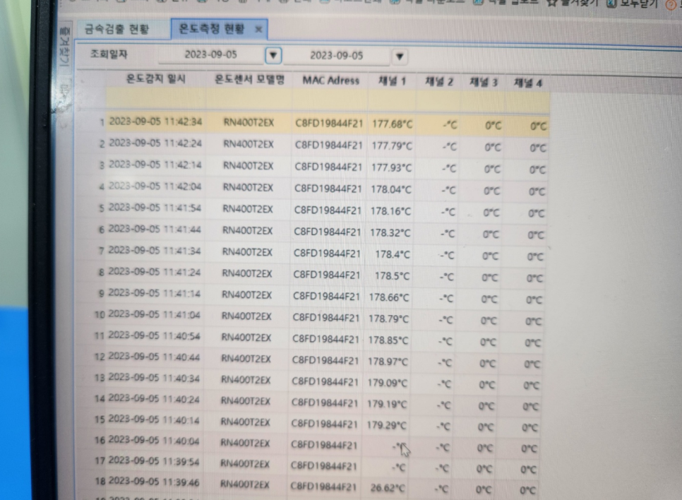Click the 26.62°C channel 1 value
682x500 pixels.
[387, 488]
